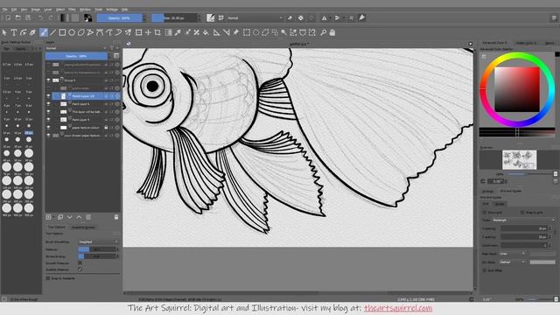Select the Ellipse tool
This screenshot has width=560, height=315.
tap(72, 32)
